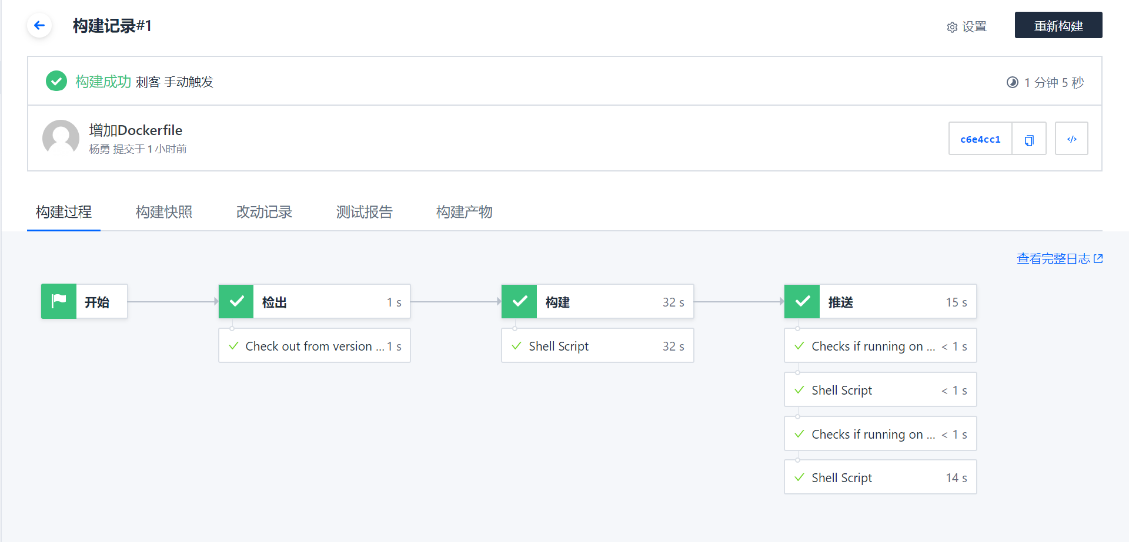Click the user avatar thumbnail
Image resolution: width=1129 pixels, height=542 pixels.
tap(61, 138)
